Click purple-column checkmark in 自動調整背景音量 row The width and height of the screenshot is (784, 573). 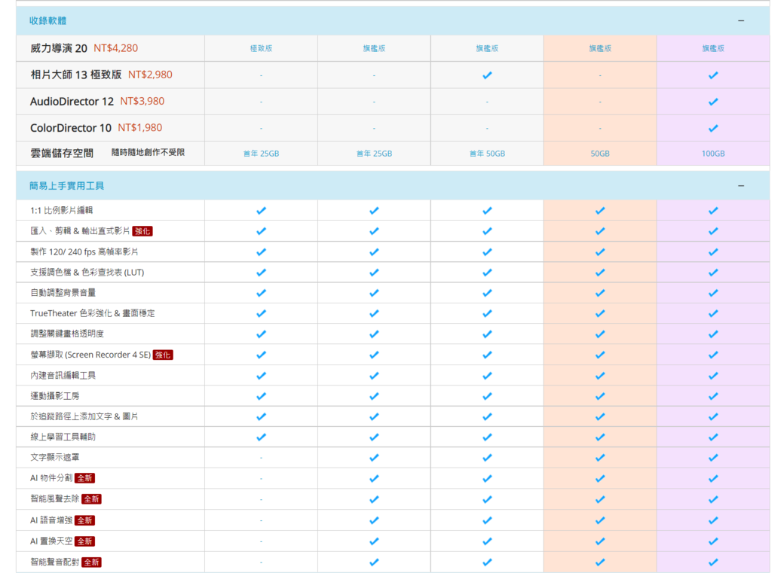713,293
